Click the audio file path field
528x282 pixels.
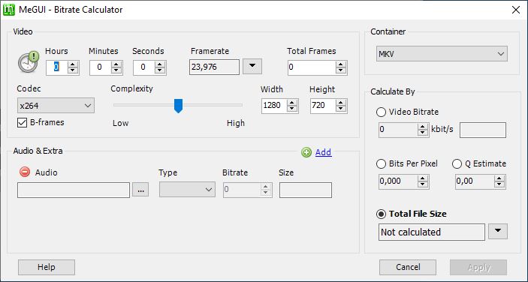(x=74, y=190)
